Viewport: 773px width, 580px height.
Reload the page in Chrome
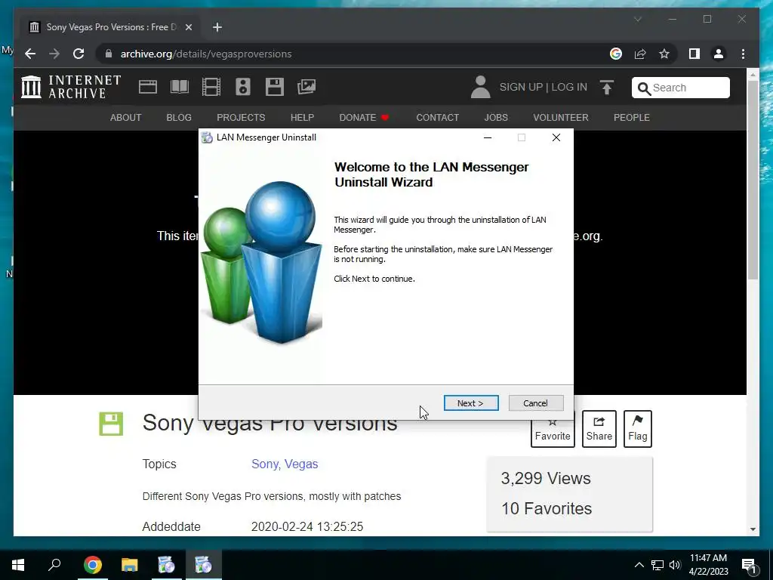[x=79, y=54]
